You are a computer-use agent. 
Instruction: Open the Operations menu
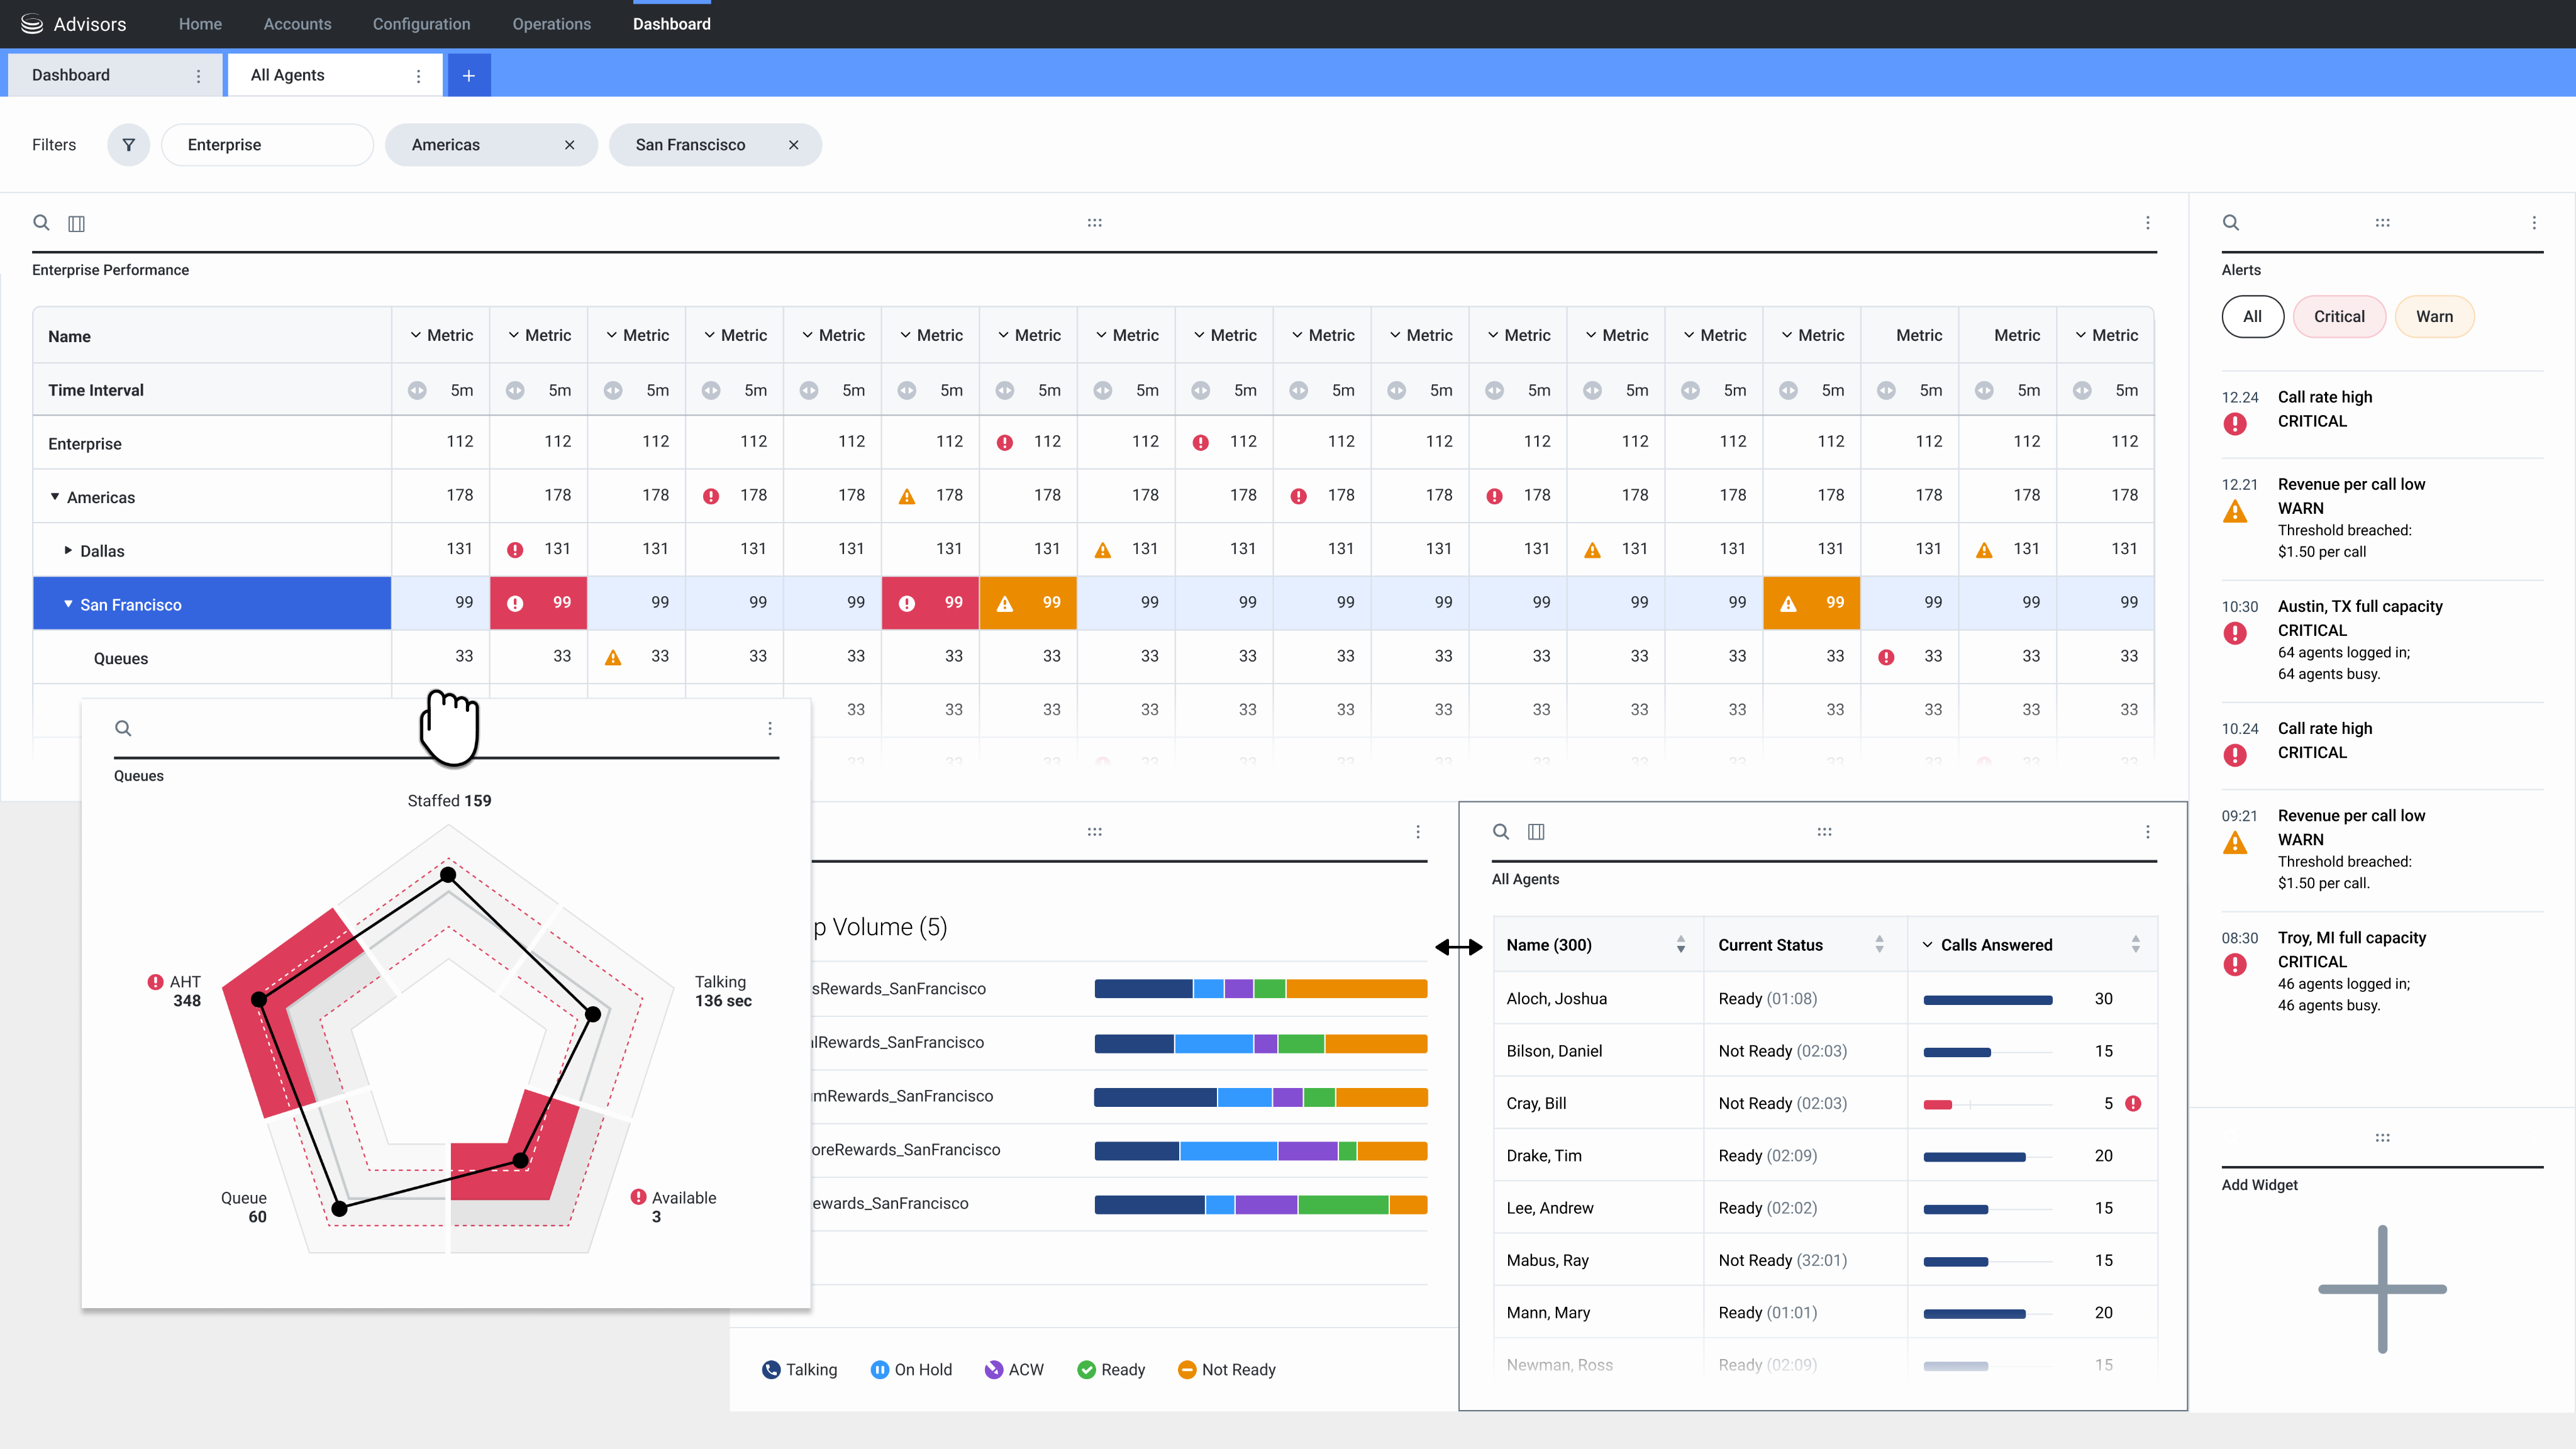pos(551,24)
